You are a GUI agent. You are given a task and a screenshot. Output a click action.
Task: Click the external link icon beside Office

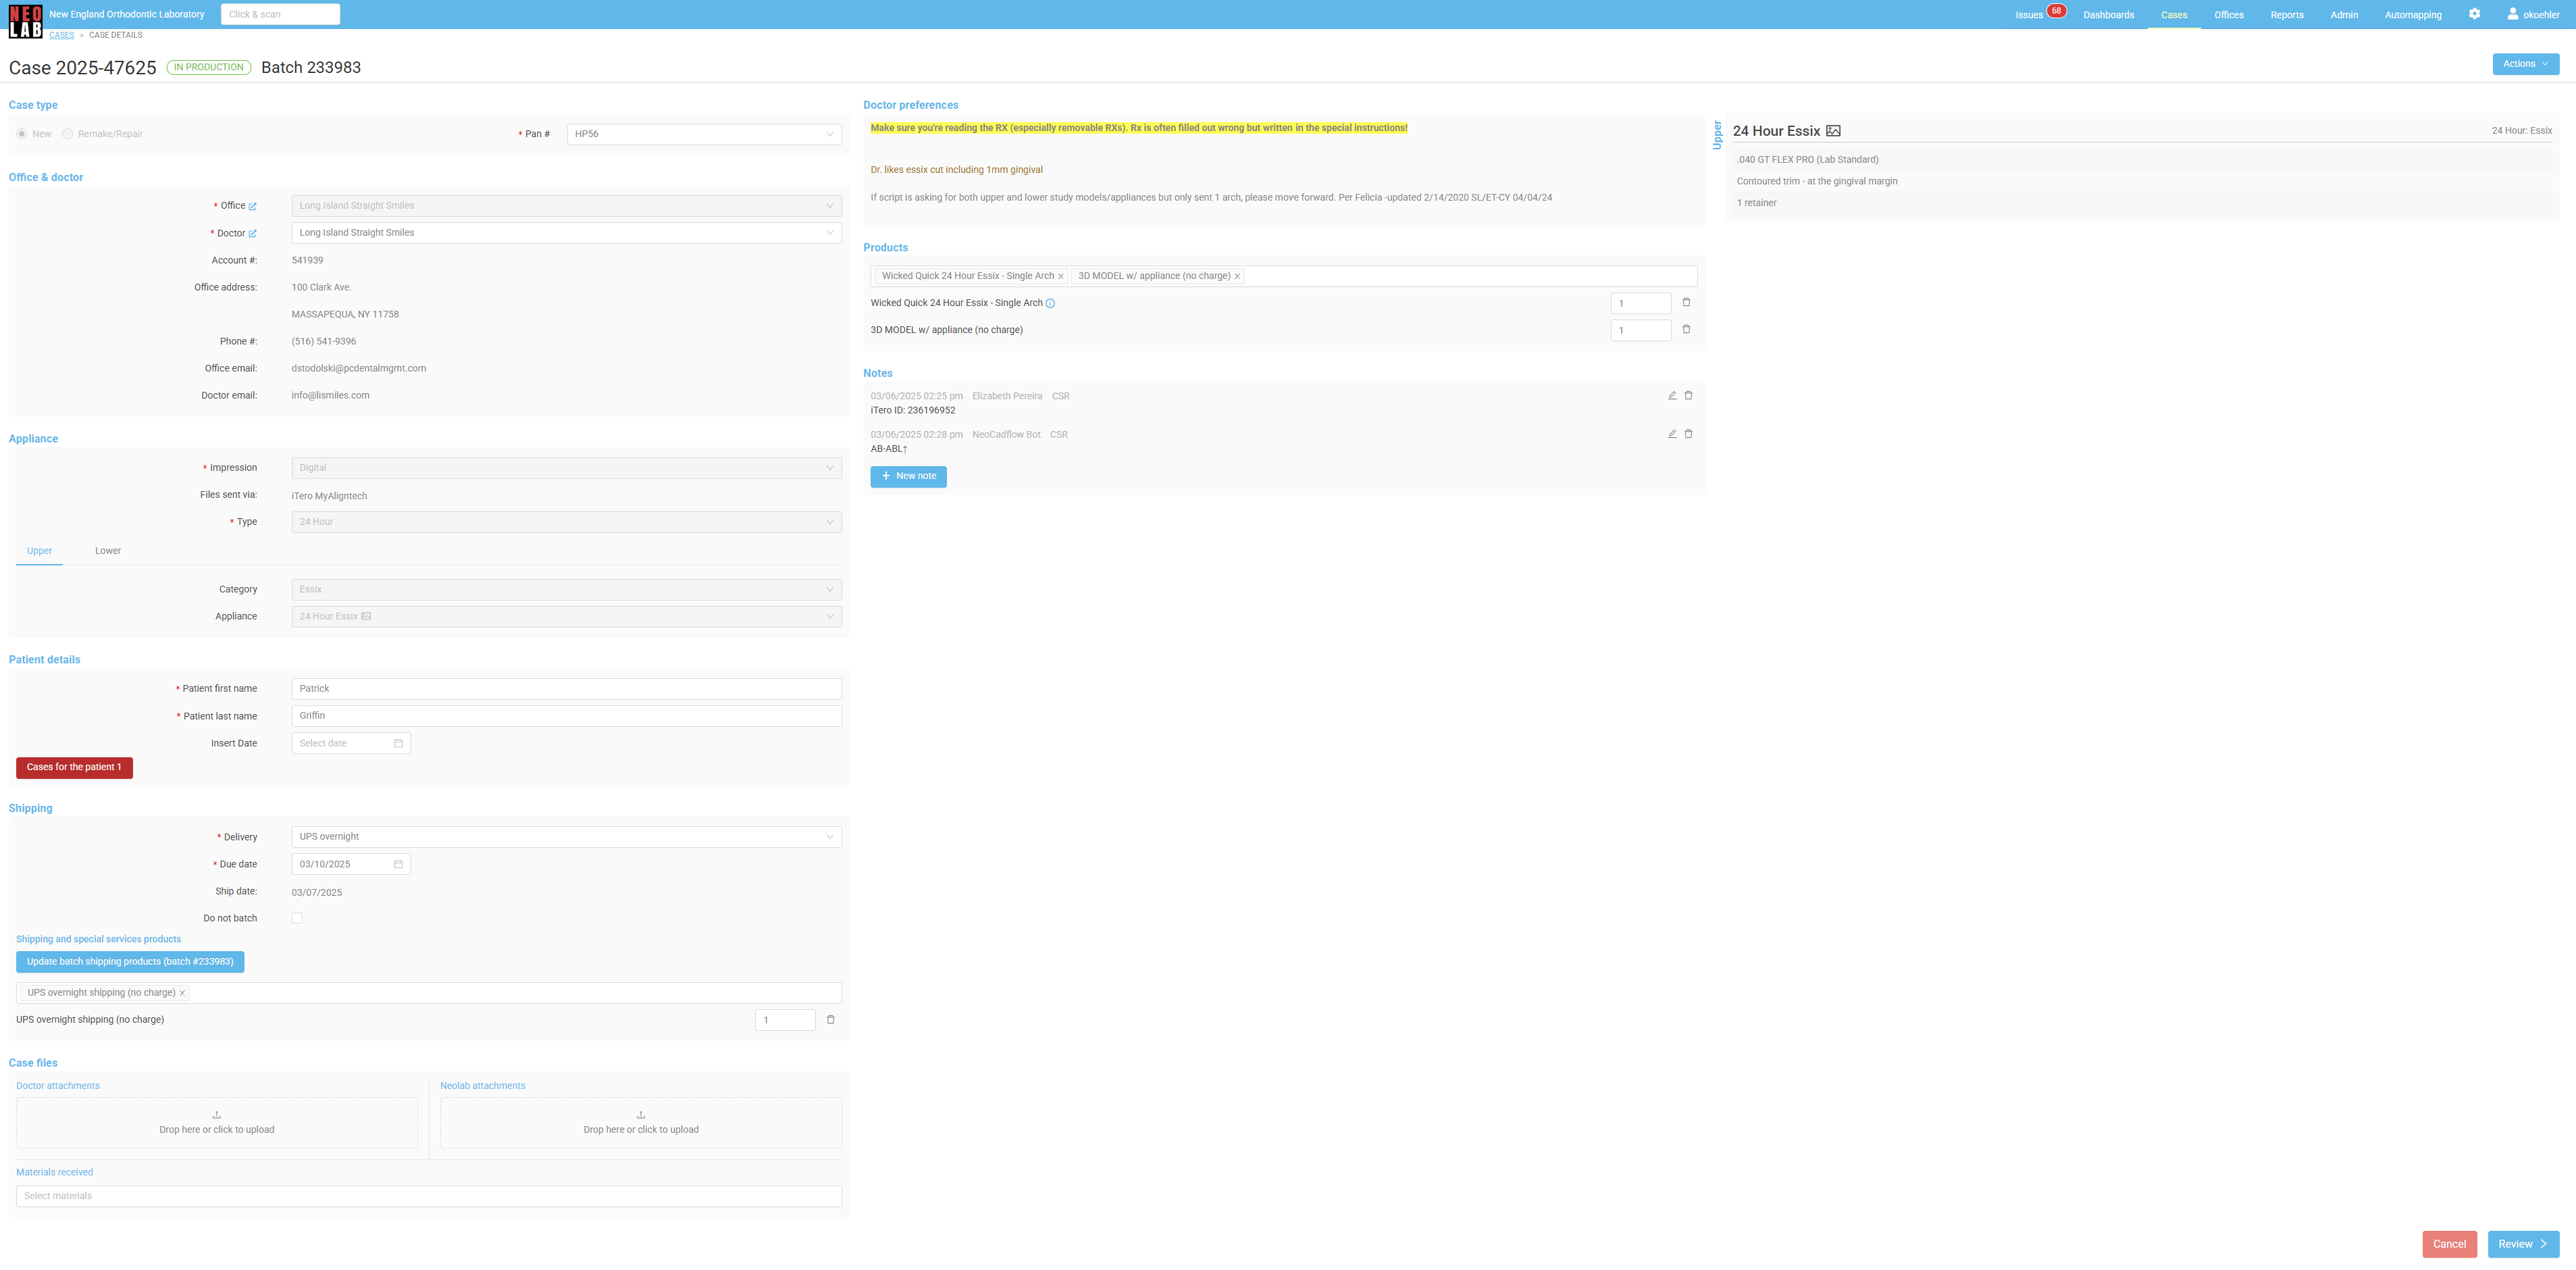click(x=252, y=207)
